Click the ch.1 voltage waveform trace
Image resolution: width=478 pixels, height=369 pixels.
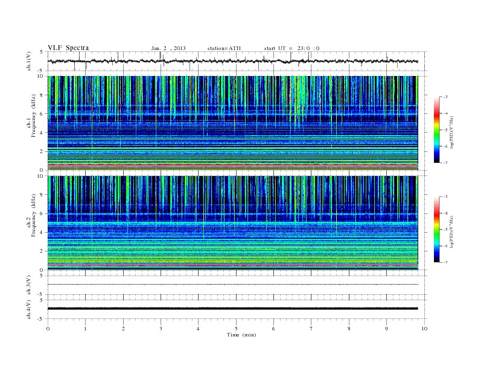(x=232, y=61)
